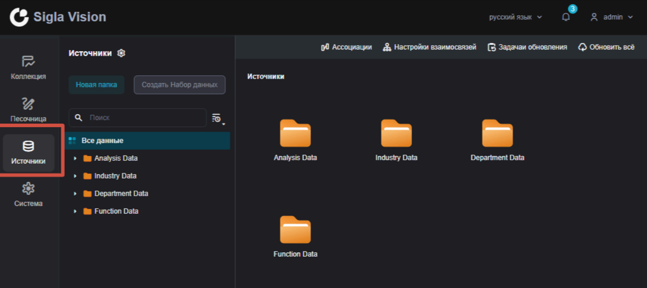Go to the Песочница sidebar section

pyautogui.click(x=28, y=110)
